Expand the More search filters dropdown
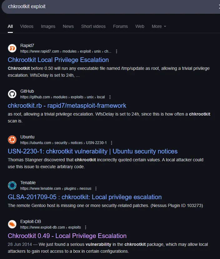The height and width of the screenshot is (259, 220). pos(159,26)
